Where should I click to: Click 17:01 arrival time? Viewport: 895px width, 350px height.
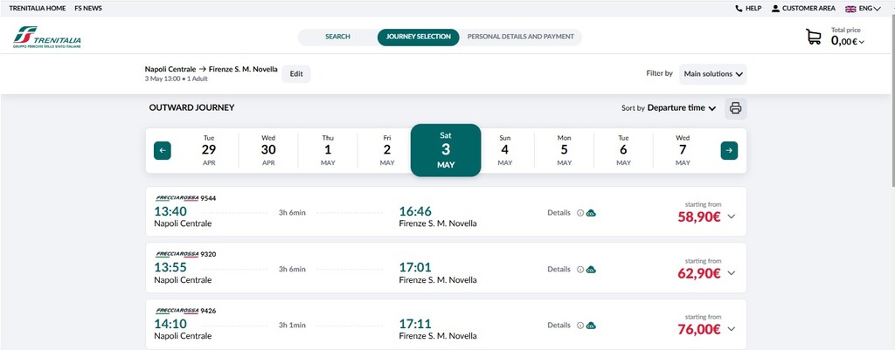click(415, 268)
